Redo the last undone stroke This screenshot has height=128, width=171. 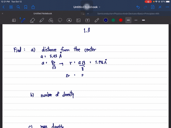145,7
